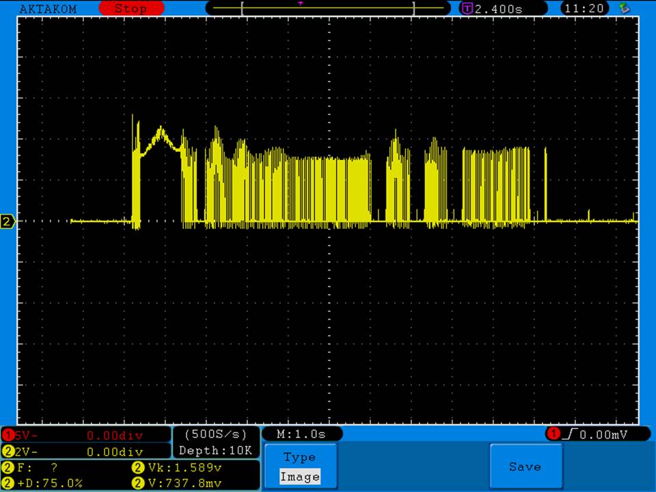656x492 pixels.
Task: Click the red Stop run-status indicator
Action: click(131, 9)
